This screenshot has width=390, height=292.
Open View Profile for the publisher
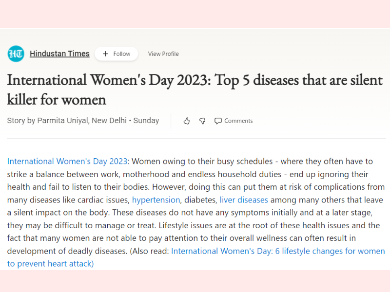pyautogui.click(x=163, y=54)
